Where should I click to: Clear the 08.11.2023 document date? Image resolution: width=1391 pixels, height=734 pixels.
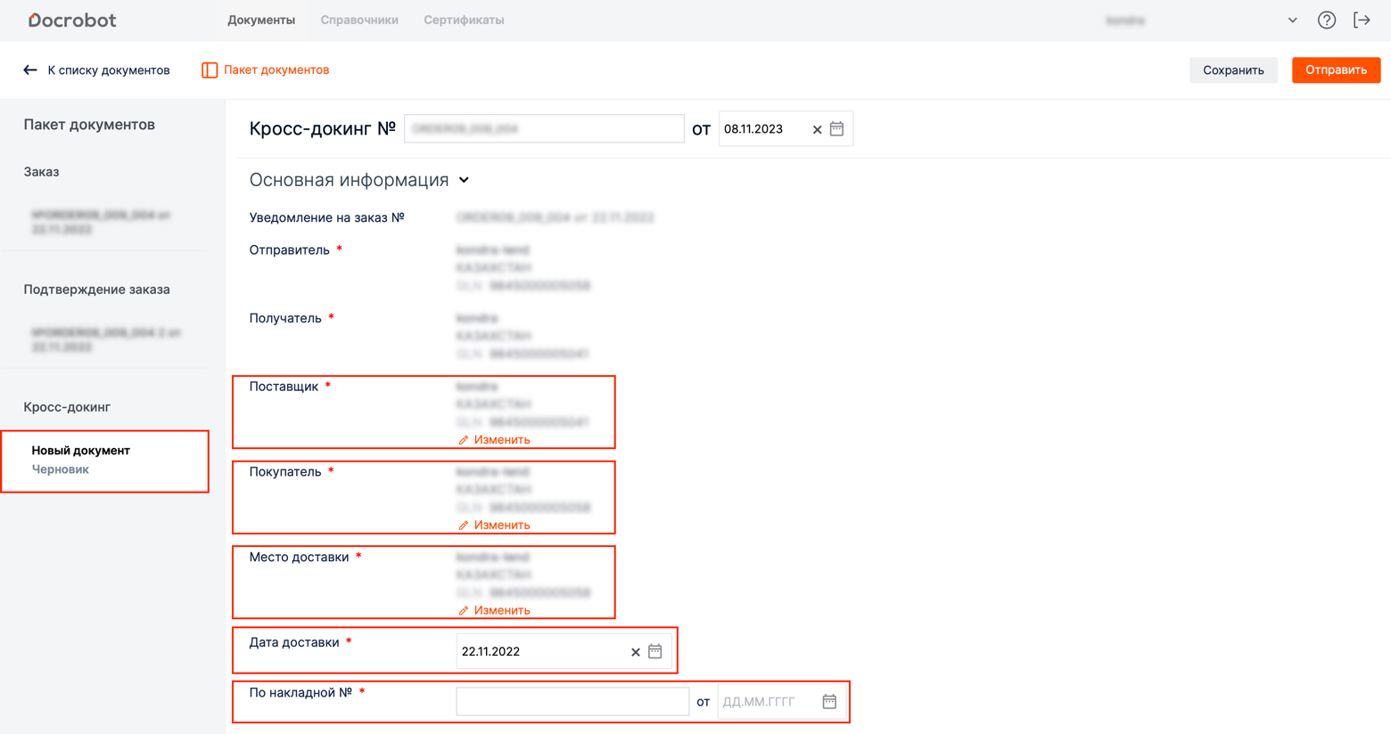coord(817,130)
